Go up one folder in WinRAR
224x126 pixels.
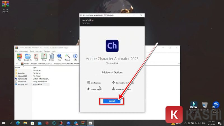tap(17, 64)
